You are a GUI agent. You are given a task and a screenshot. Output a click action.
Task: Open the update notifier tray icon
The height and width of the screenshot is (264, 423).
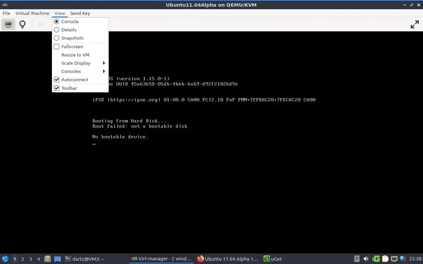(402, 258)
